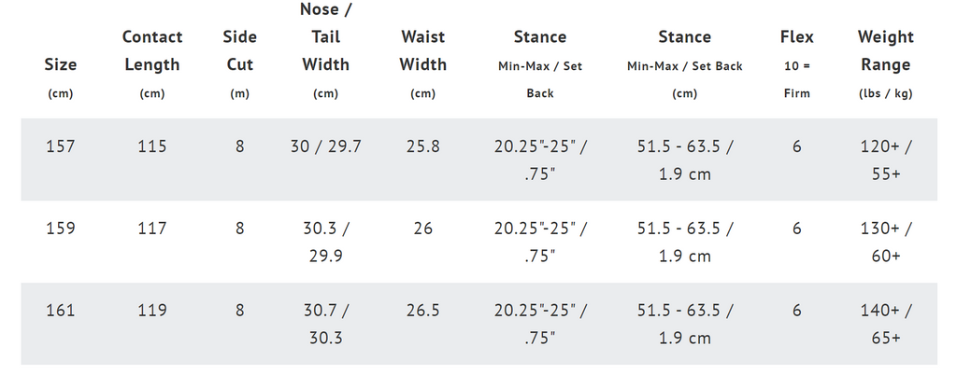Click the Flex column header

(796, 64)
